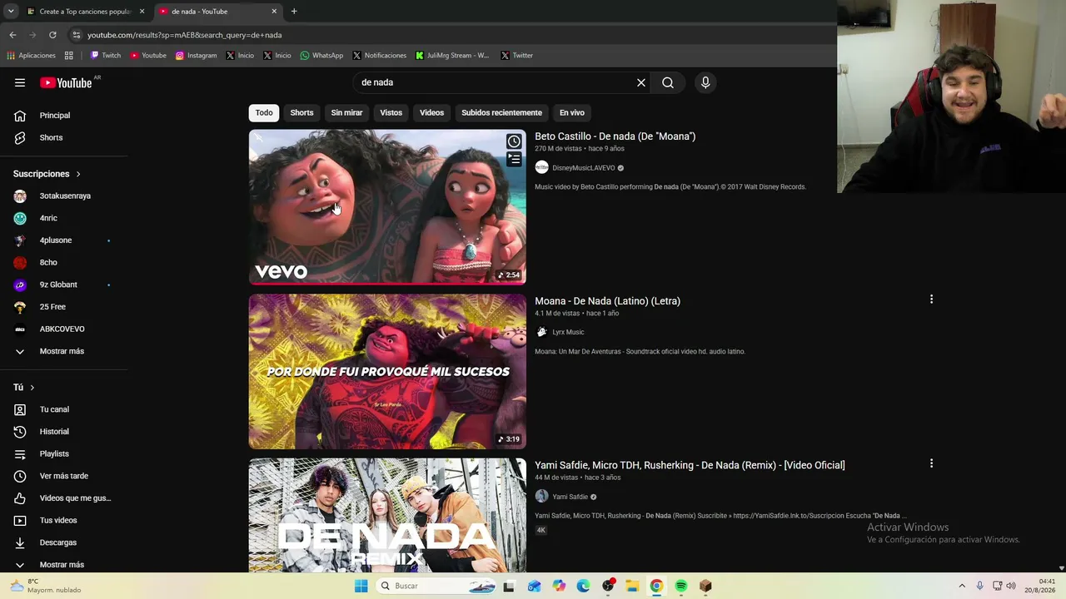This screenshot has height=599, width=1066.
Task: Show hidden system tray icons
Action: [962, 586]
